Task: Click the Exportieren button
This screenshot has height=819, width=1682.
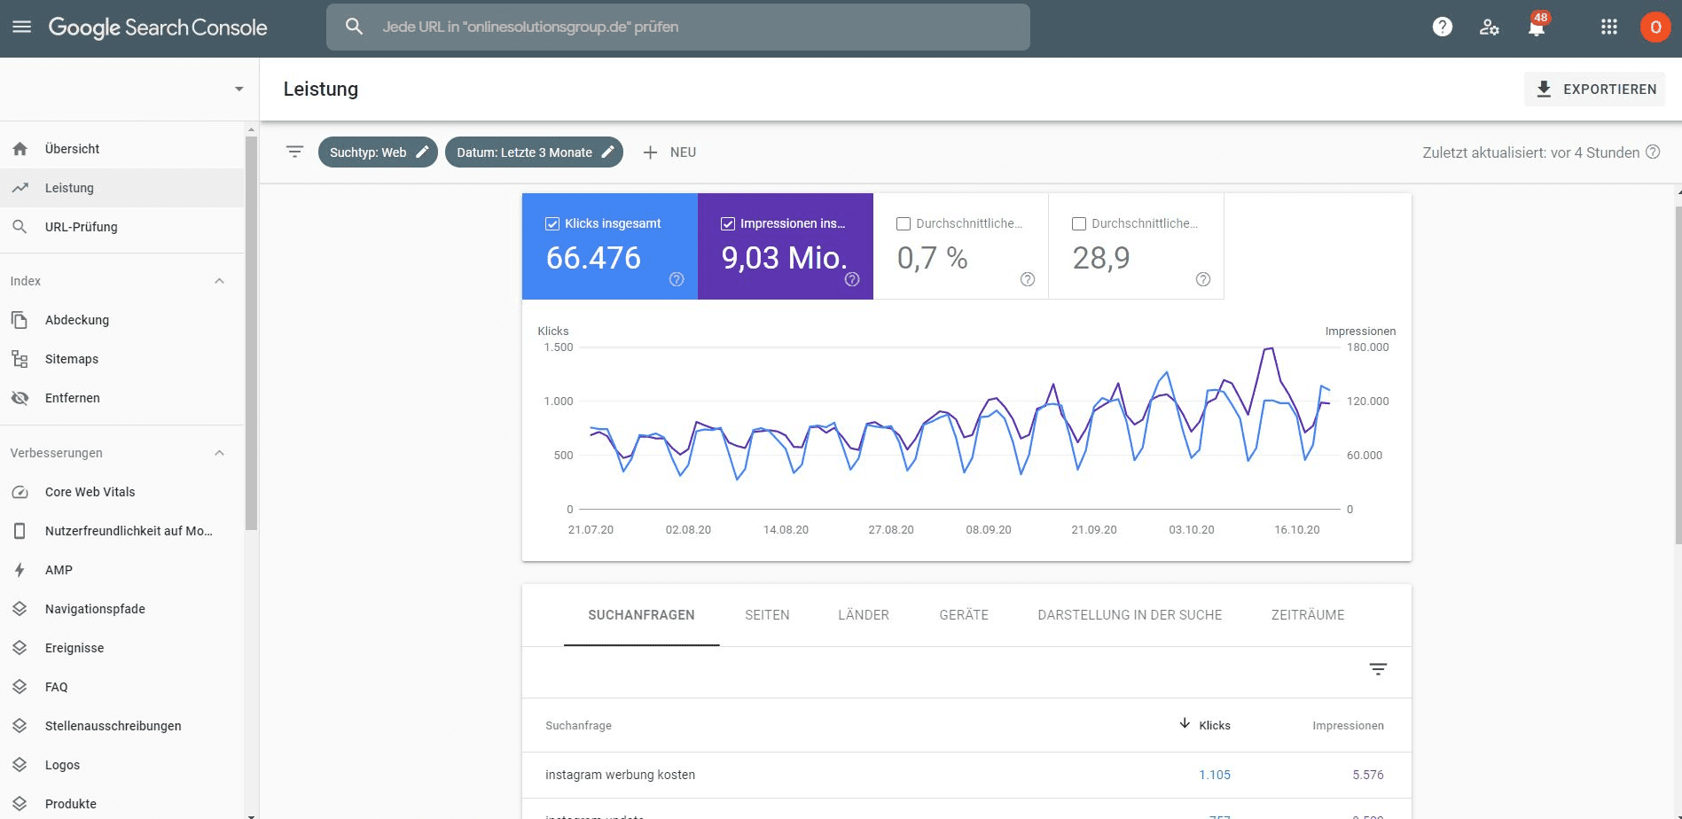Action: [1594, 89]
